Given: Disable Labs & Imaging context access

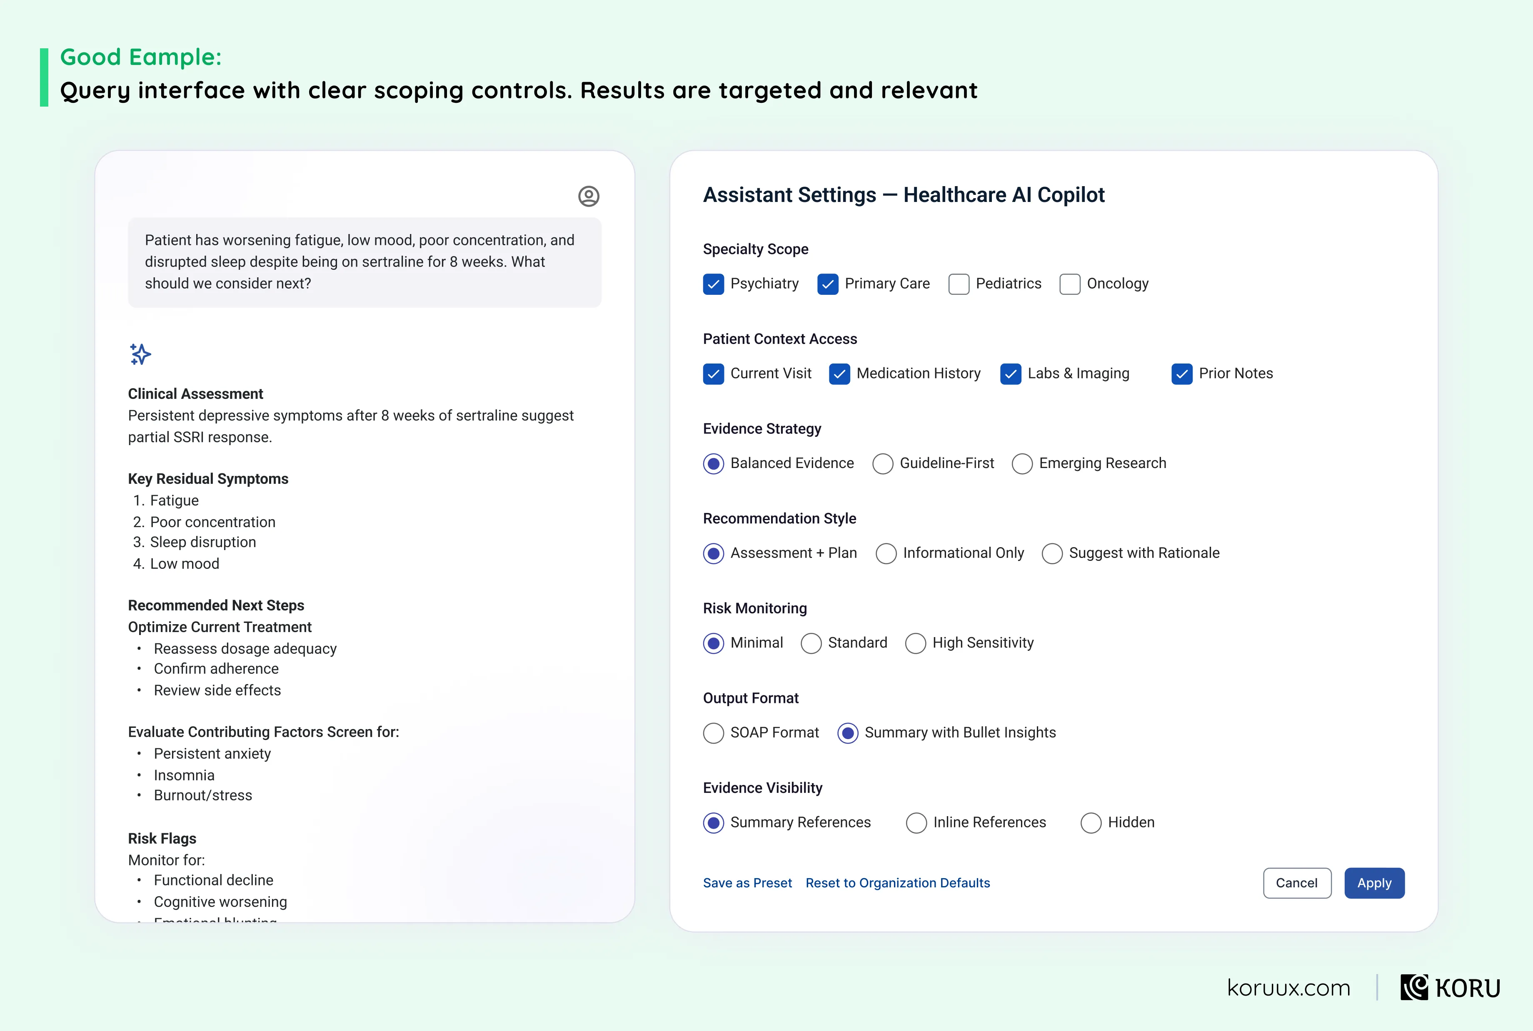Looking at the screenshot, I should click(x=1011, y=374).
